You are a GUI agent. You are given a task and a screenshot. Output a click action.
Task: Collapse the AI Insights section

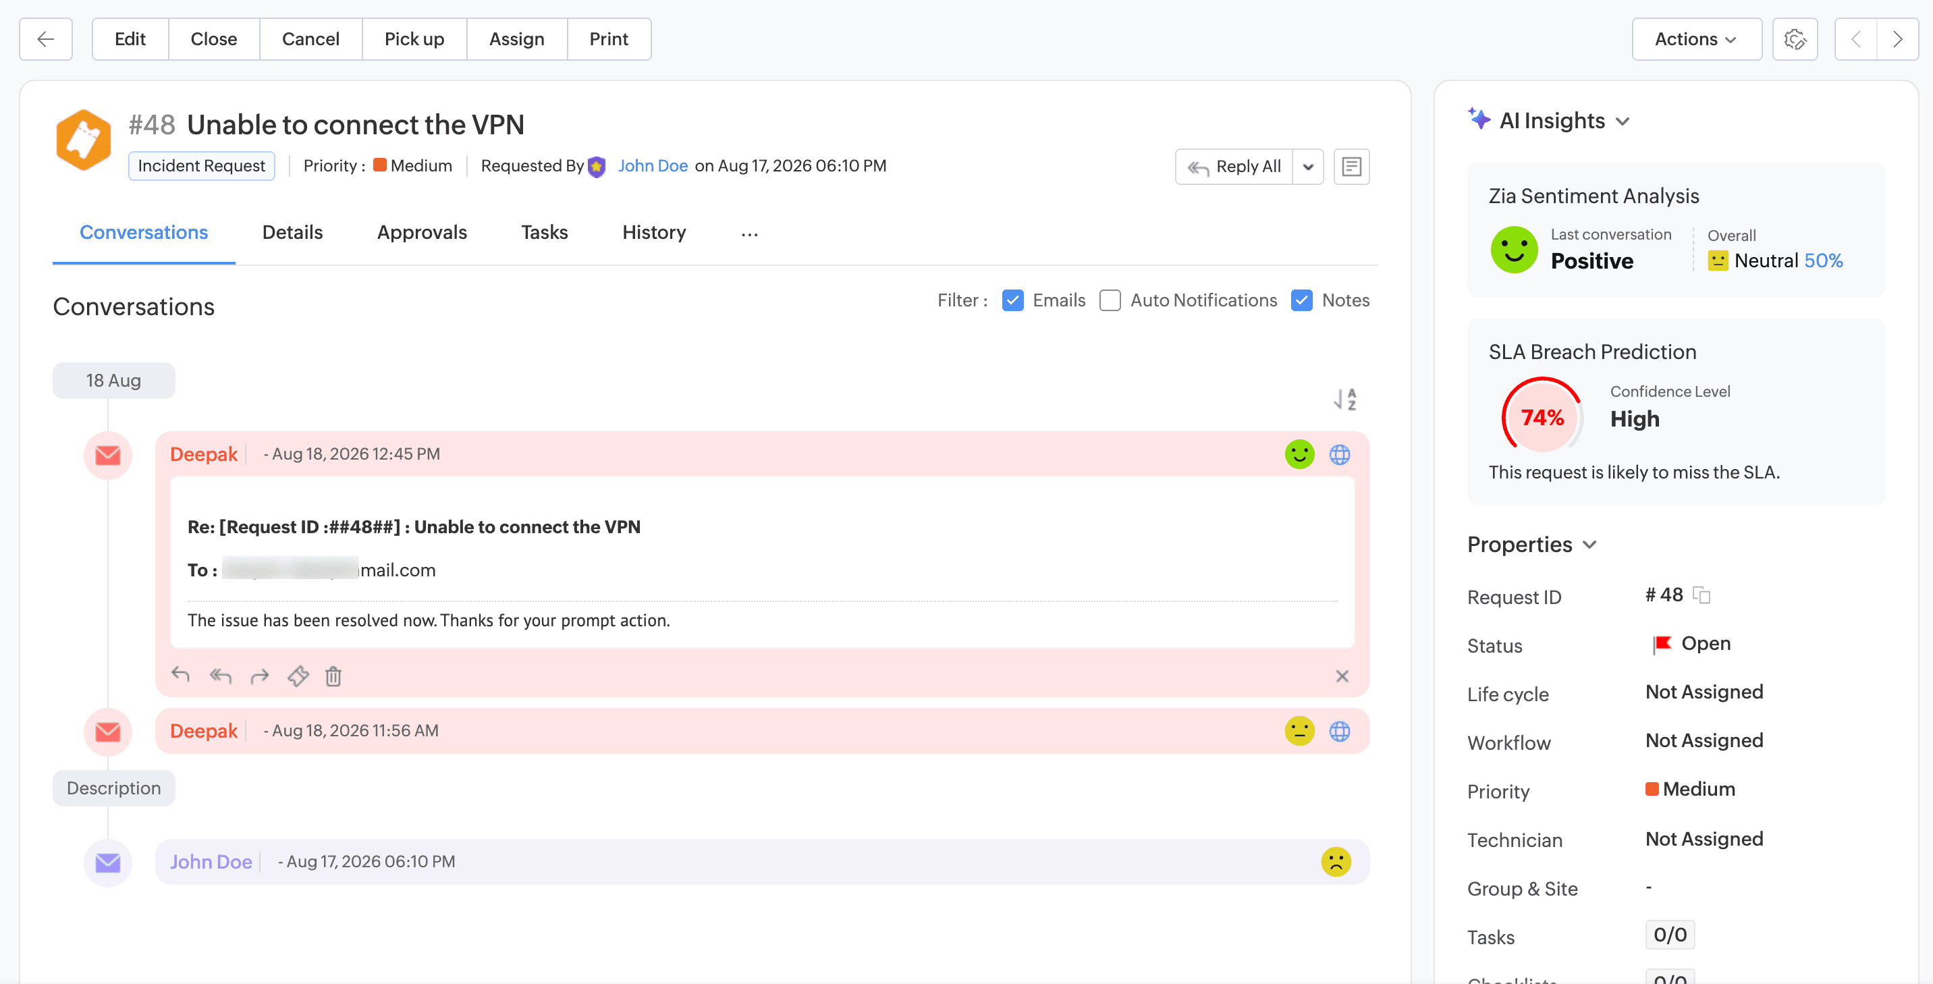click(1623, 121)
